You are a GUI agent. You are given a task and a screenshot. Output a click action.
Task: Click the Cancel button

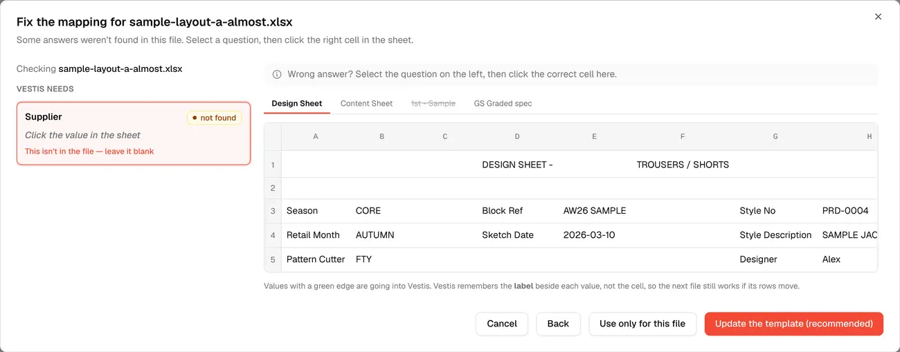(x=502, y=324)
